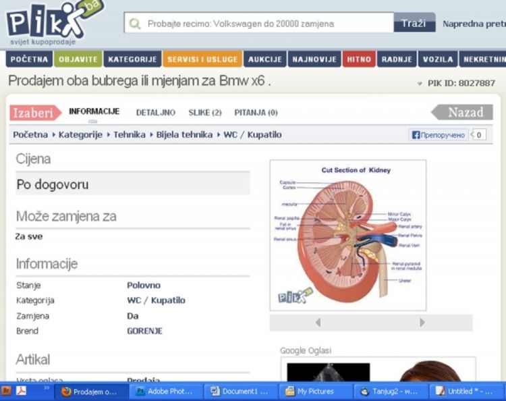
Task: Click the GORENJE brand link
Action: pyautogui.click(x=144, y=331)
